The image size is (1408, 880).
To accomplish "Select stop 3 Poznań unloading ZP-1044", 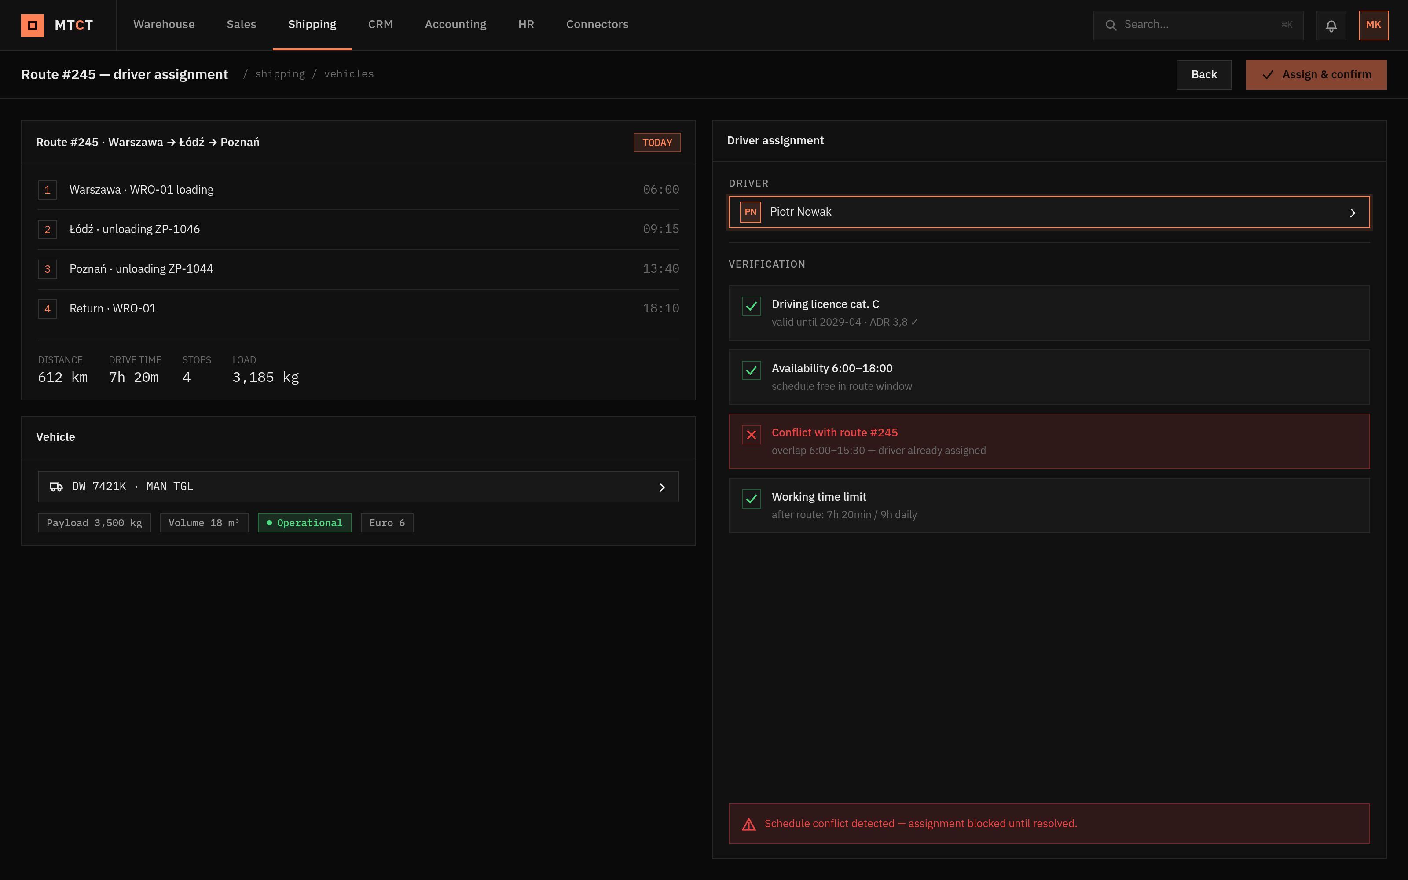I will (x=359, y=269).
